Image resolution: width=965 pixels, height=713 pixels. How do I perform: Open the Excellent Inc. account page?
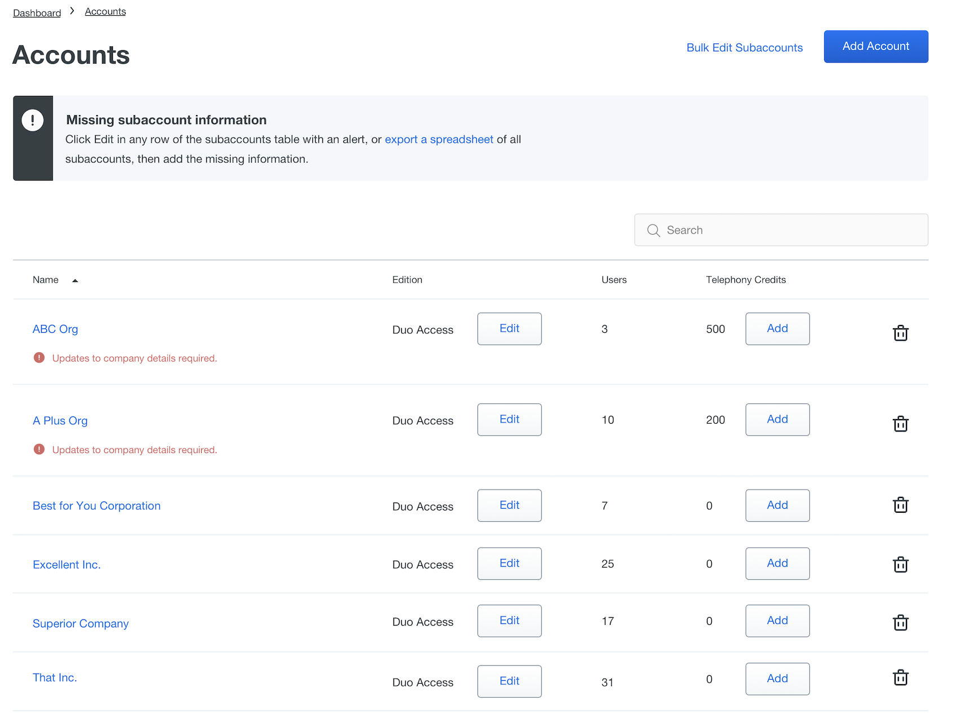67,564
